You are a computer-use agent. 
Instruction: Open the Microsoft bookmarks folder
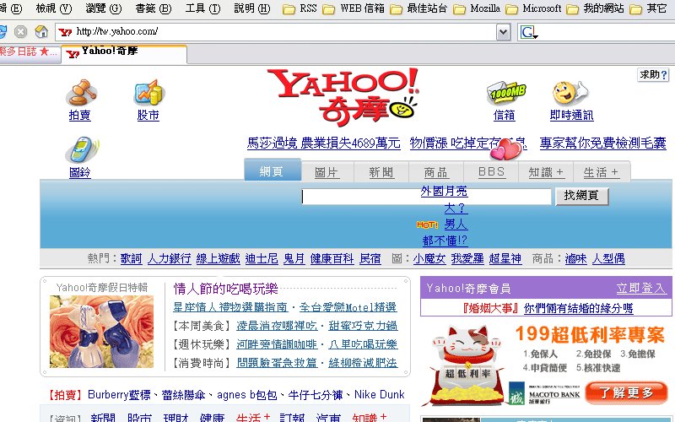click(533, 8)
